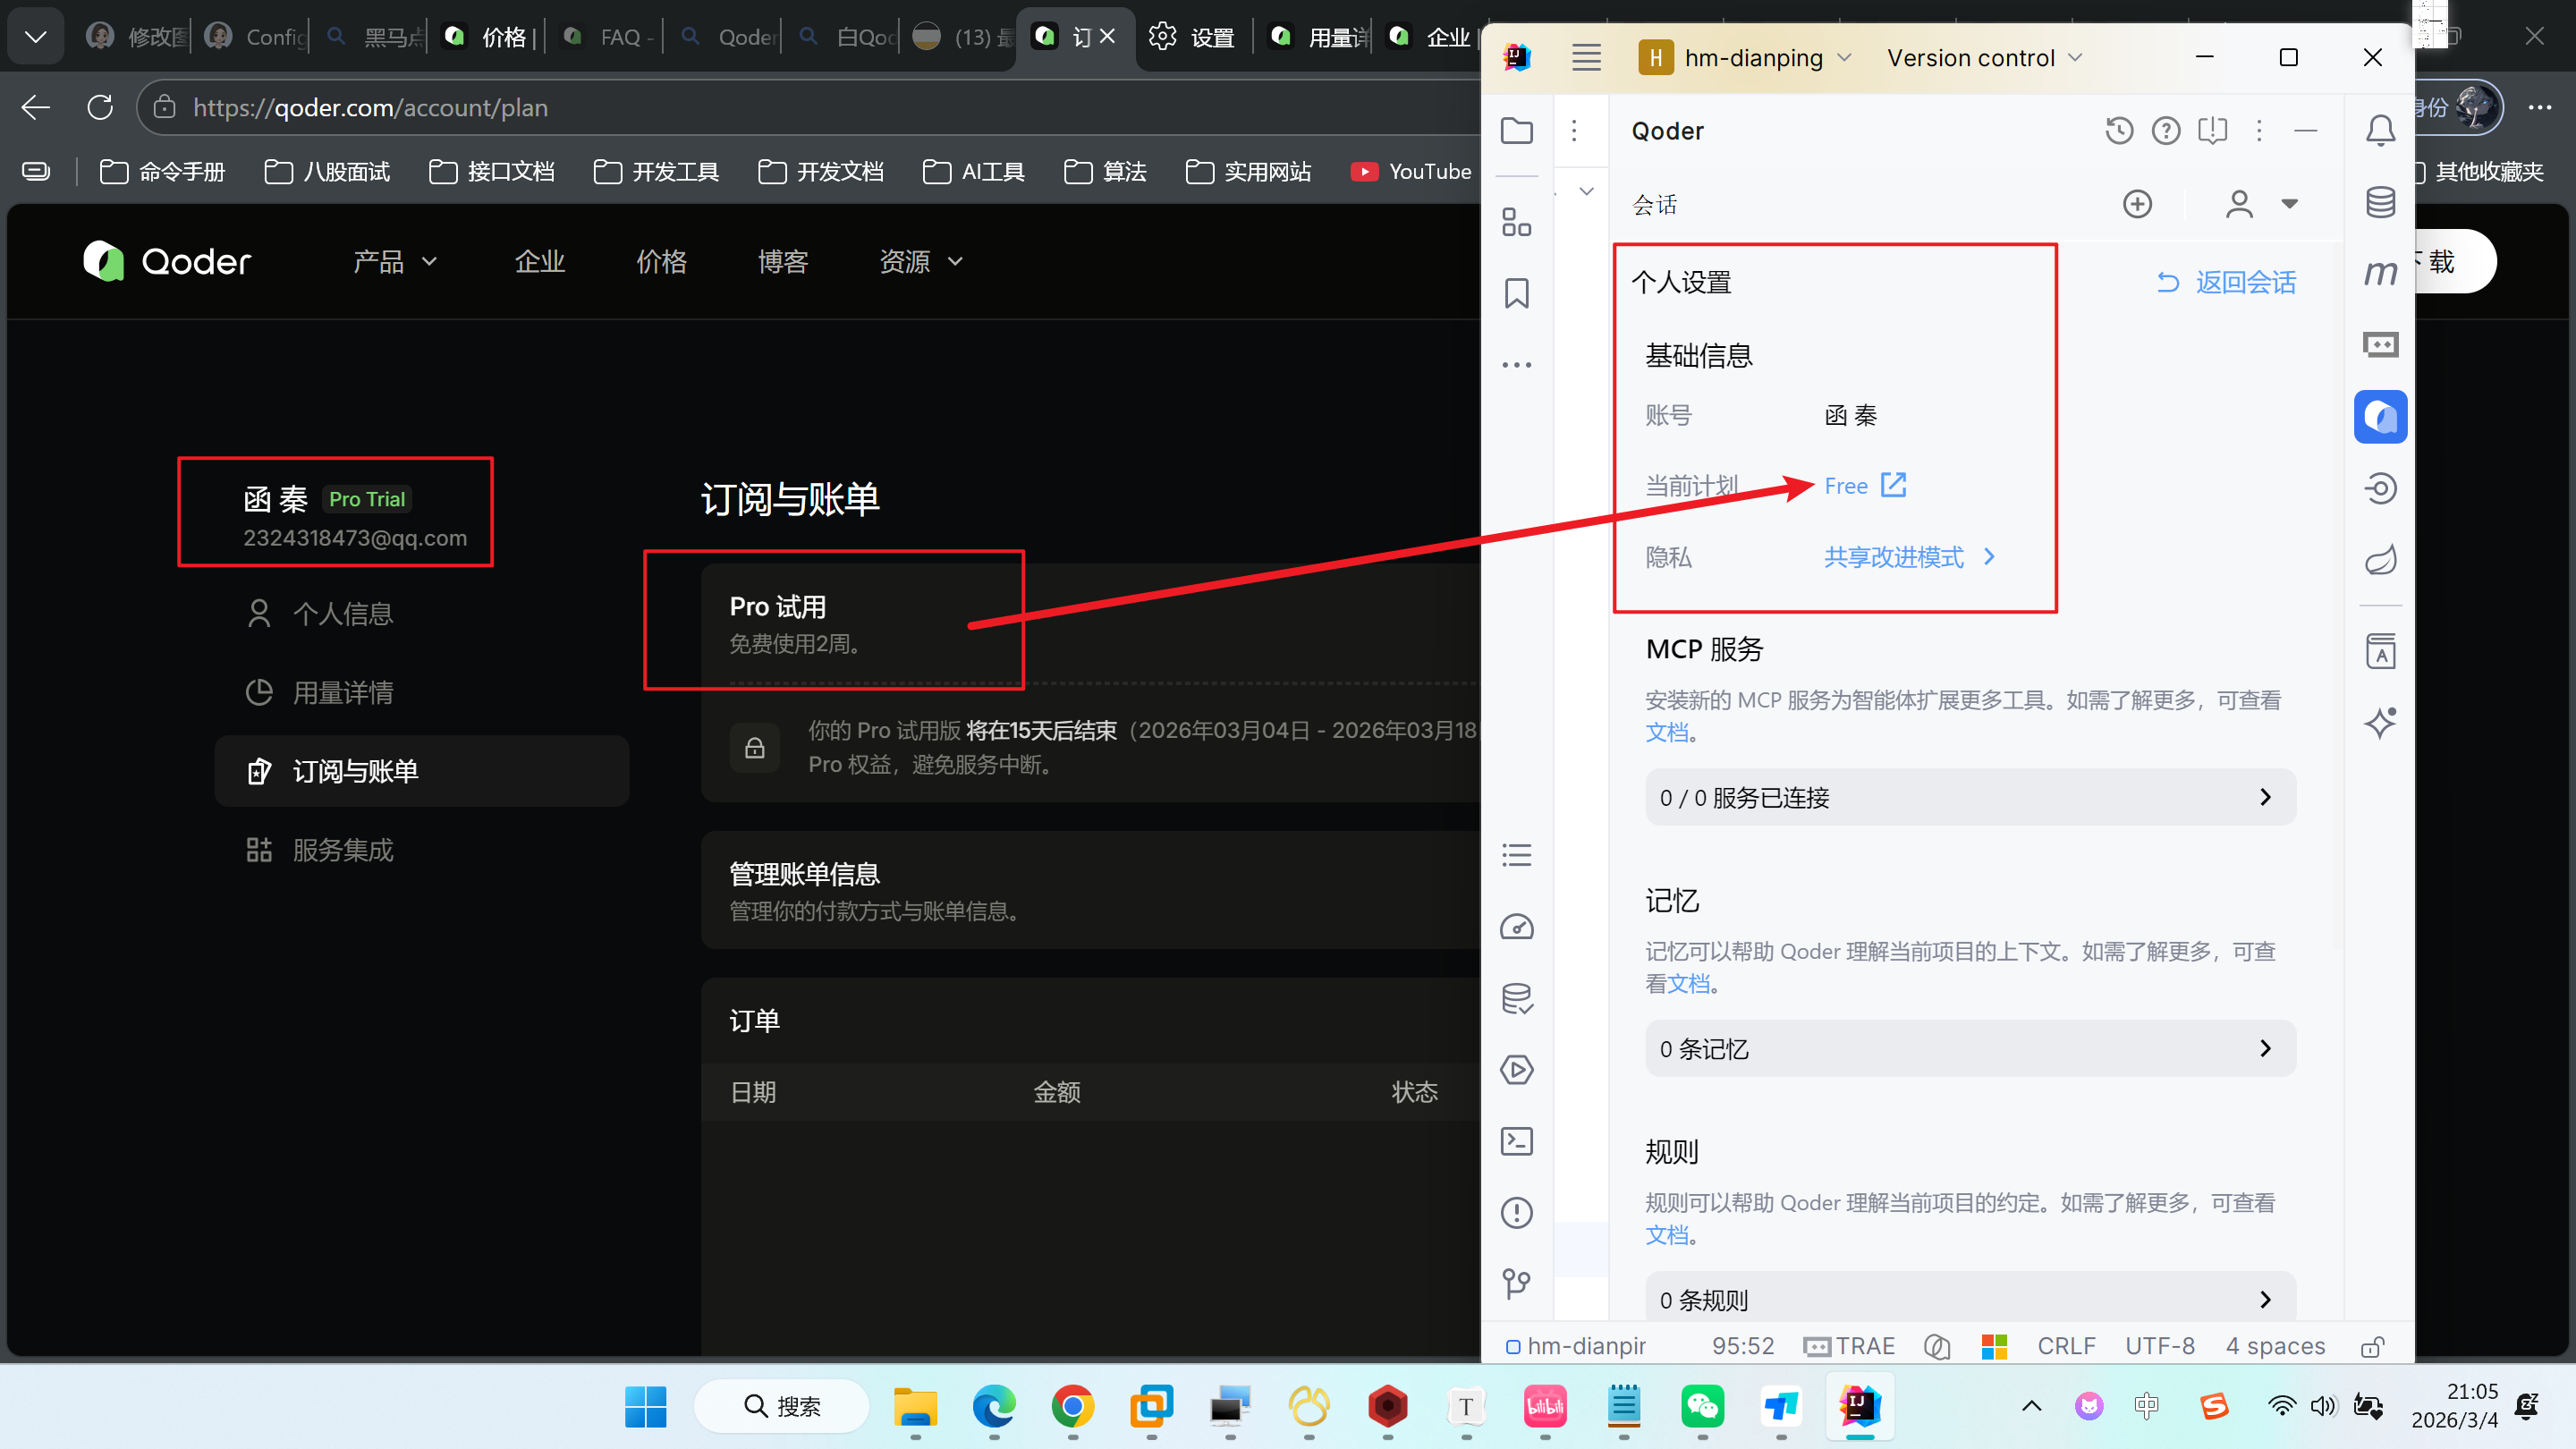This screenshot has height=1449, width=2576.
Task: Click the Qoder logo on the website
Action: pos(167,262)
